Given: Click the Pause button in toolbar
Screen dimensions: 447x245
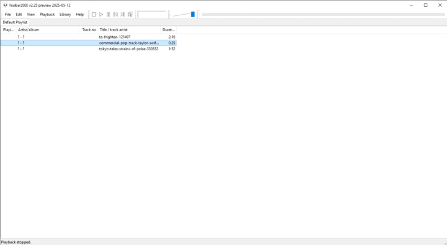Looking at the screenshot, I should point(109,14).
